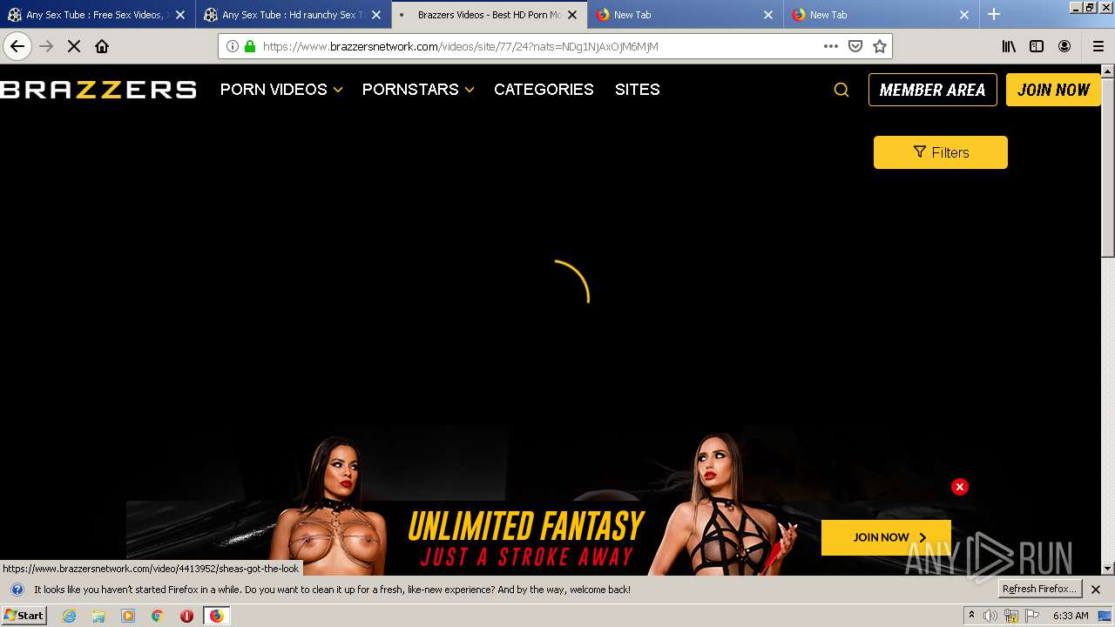Click the MEMBER AREA button
Viewport: 1115px width, 627px height.
(x=933, y=90)
